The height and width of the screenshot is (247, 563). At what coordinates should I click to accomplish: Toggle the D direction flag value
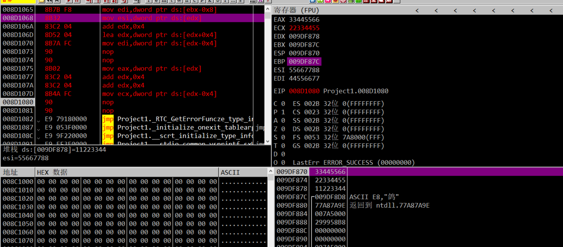pyautogui.click(x=283, y=154)
